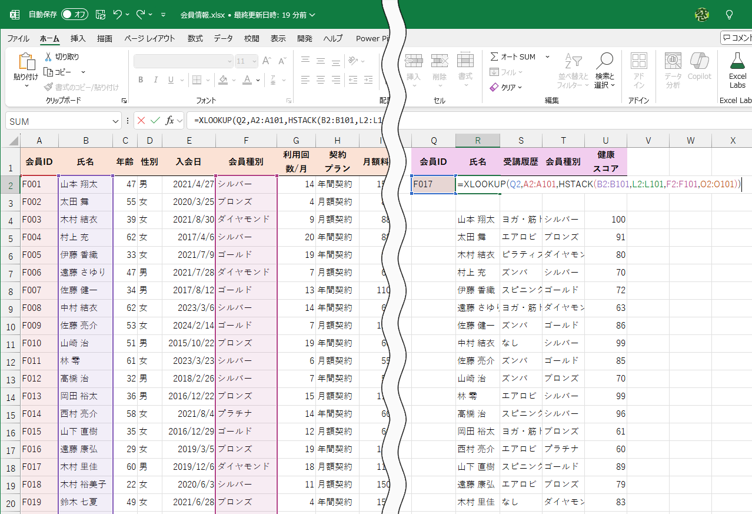Screen dimensions: 752x514
Task: Open the ファイル (File) menu
Action: (x=18, y=38)
